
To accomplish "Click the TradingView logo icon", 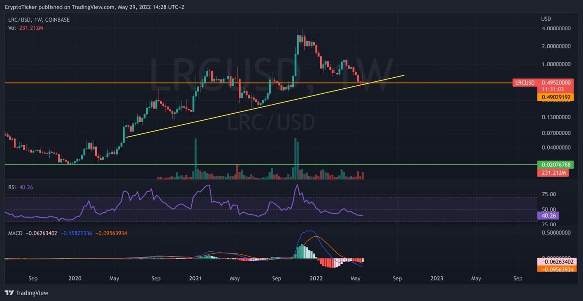I will [9, 293].
